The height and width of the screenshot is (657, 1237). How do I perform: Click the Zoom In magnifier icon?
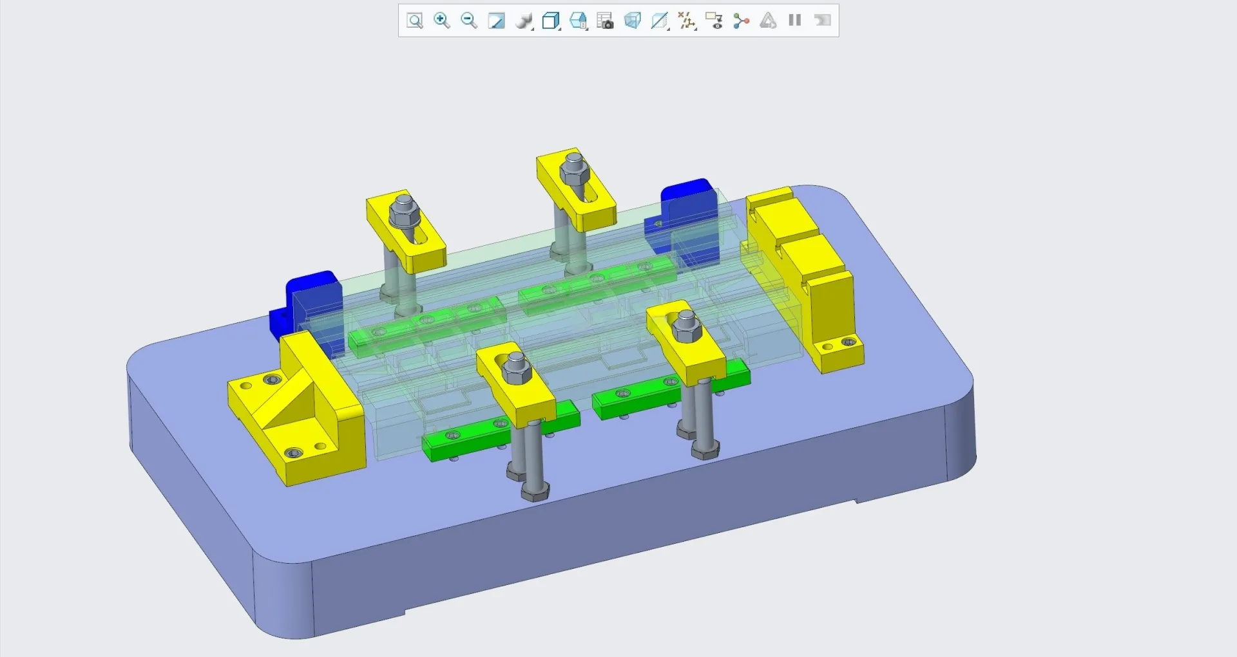(442, 21)
